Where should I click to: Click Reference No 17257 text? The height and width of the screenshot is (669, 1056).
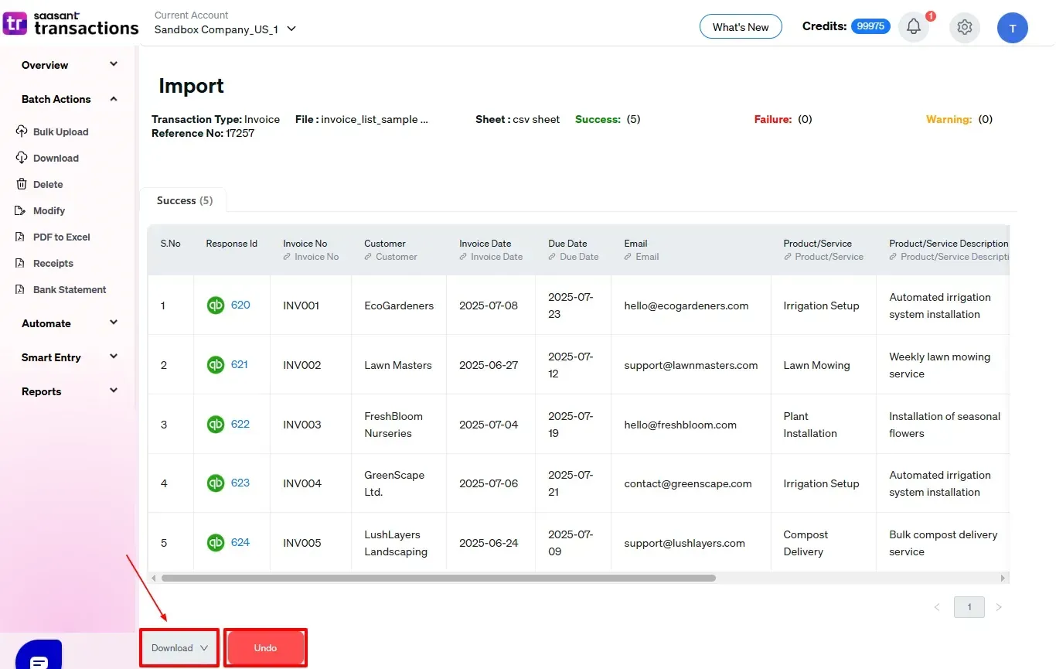[203, 133]
